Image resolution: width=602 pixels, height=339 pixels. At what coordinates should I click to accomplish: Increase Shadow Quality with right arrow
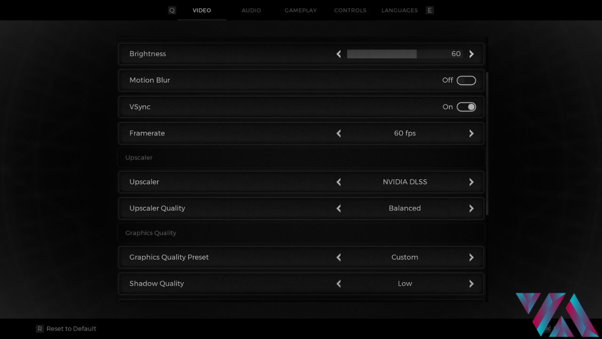click(471, 284)
